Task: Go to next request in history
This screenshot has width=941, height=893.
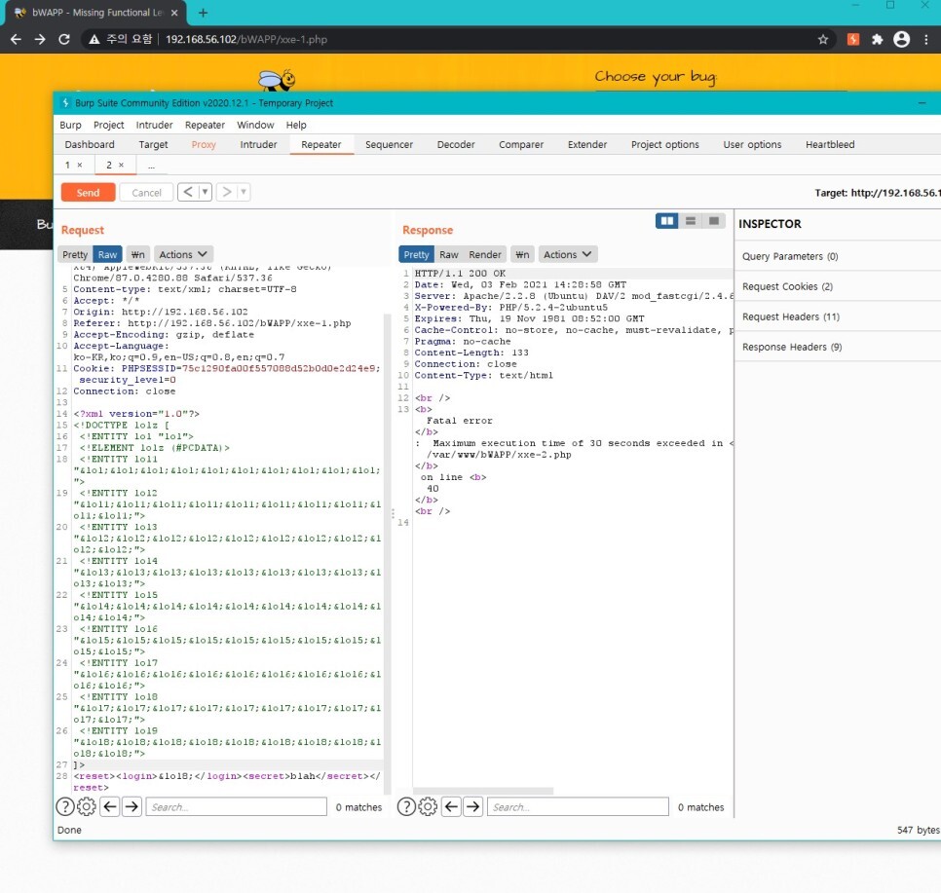Action: tap(227, 192)
